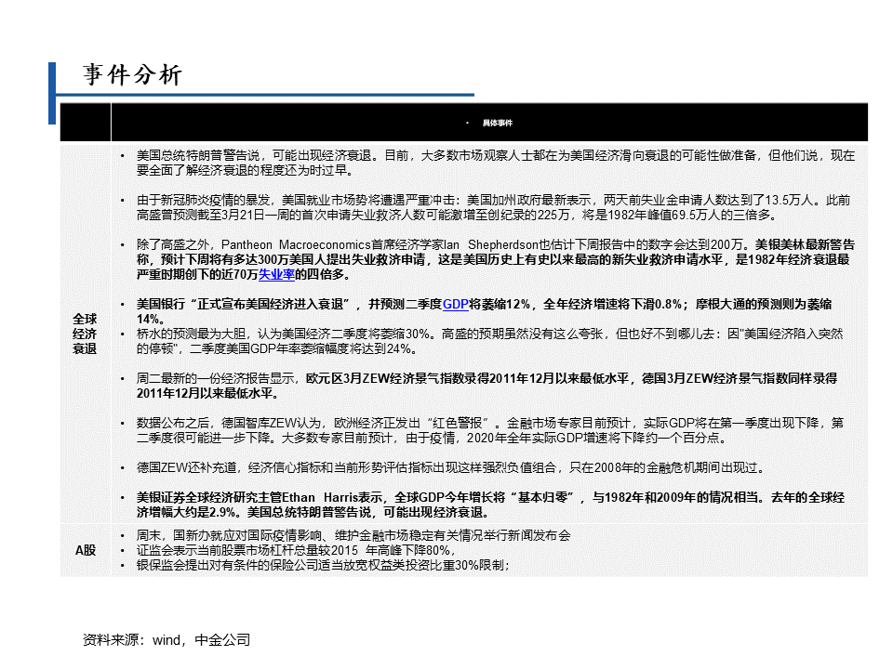Click the bullet mentioning Pantheon Macroeconomics

496,259
